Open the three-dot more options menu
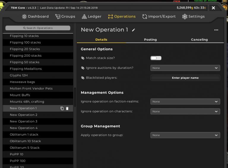Viewport: 228px width, 168px height. coord(216,30)
